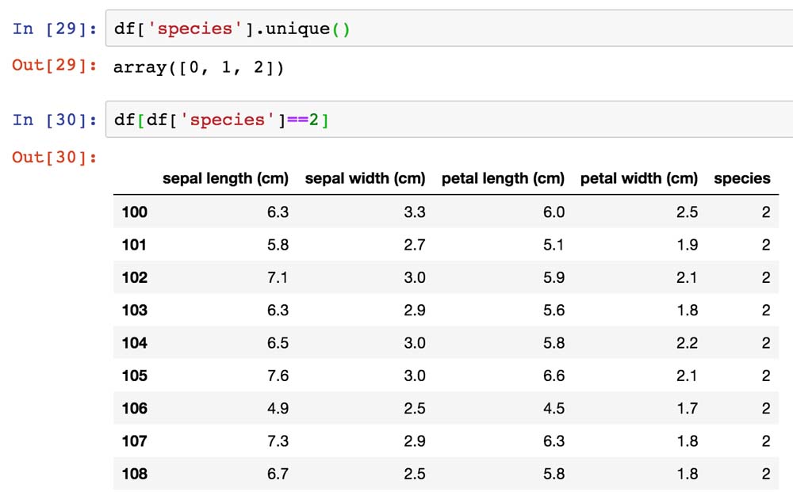Click the Out[29] output prompt
793x492 pixels.
(55, 66)
